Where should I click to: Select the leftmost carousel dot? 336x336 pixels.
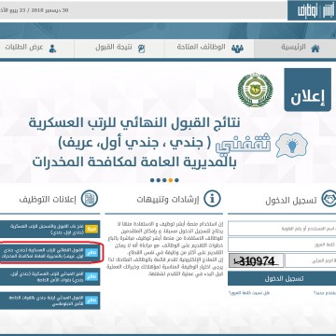click(152, 180)
